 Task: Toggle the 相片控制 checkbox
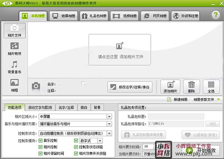pyautogui.click(x=40, y=147)
